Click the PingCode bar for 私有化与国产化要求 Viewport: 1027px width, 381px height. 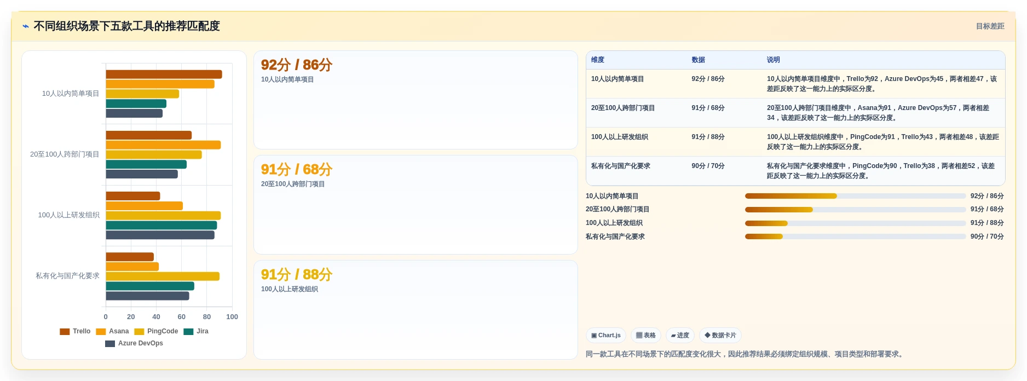(x=163, y=276)
